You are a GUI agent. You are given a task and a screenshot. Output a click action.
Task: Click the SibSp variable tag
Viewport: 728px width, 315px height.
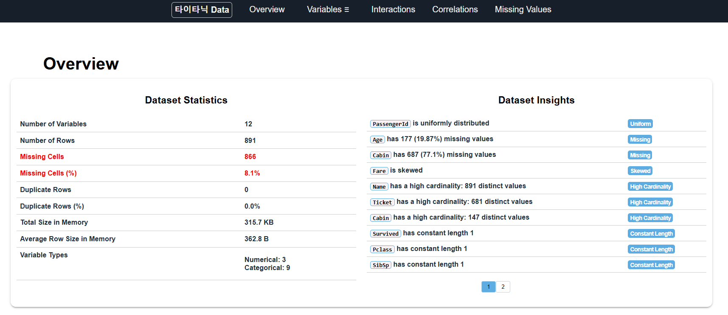pyautogui.click(x=381, y=265)
